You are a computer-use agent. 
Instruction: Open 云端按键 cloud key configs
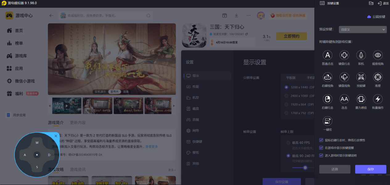376,17
